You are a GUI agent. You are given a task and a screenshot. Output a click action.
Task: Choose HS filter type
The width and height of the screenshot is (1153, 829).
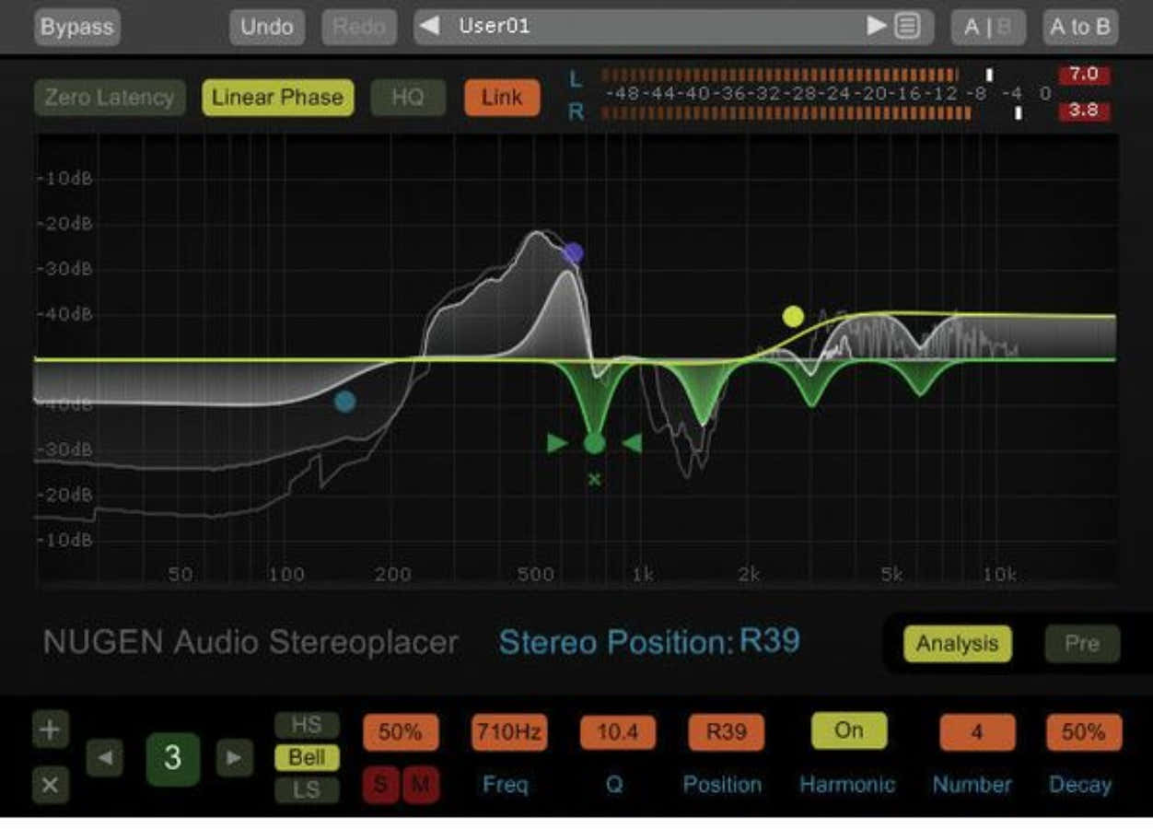(307, 725)
